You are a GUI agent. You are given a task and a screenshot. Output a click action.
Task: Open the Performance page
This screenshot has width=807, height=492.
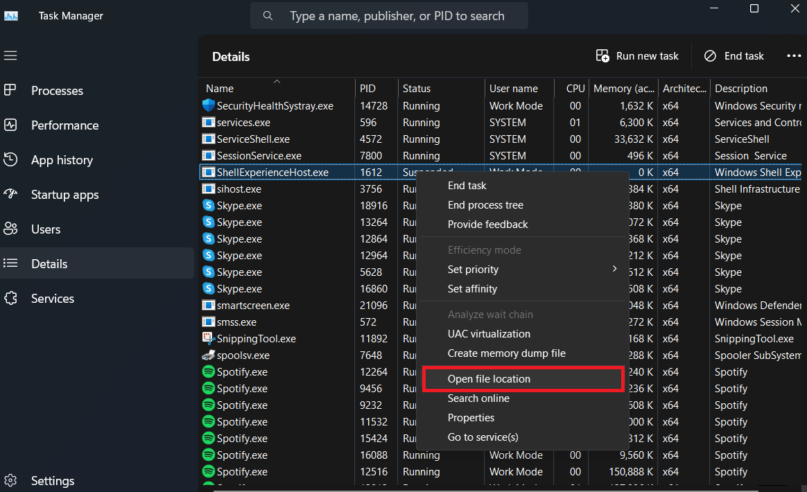(x=97, y=125)
